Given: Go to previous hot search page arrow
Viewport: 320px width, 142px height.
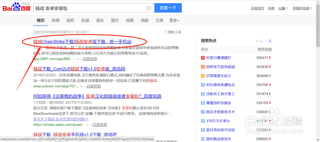Looking at the screenshot, I should [257, 41].
